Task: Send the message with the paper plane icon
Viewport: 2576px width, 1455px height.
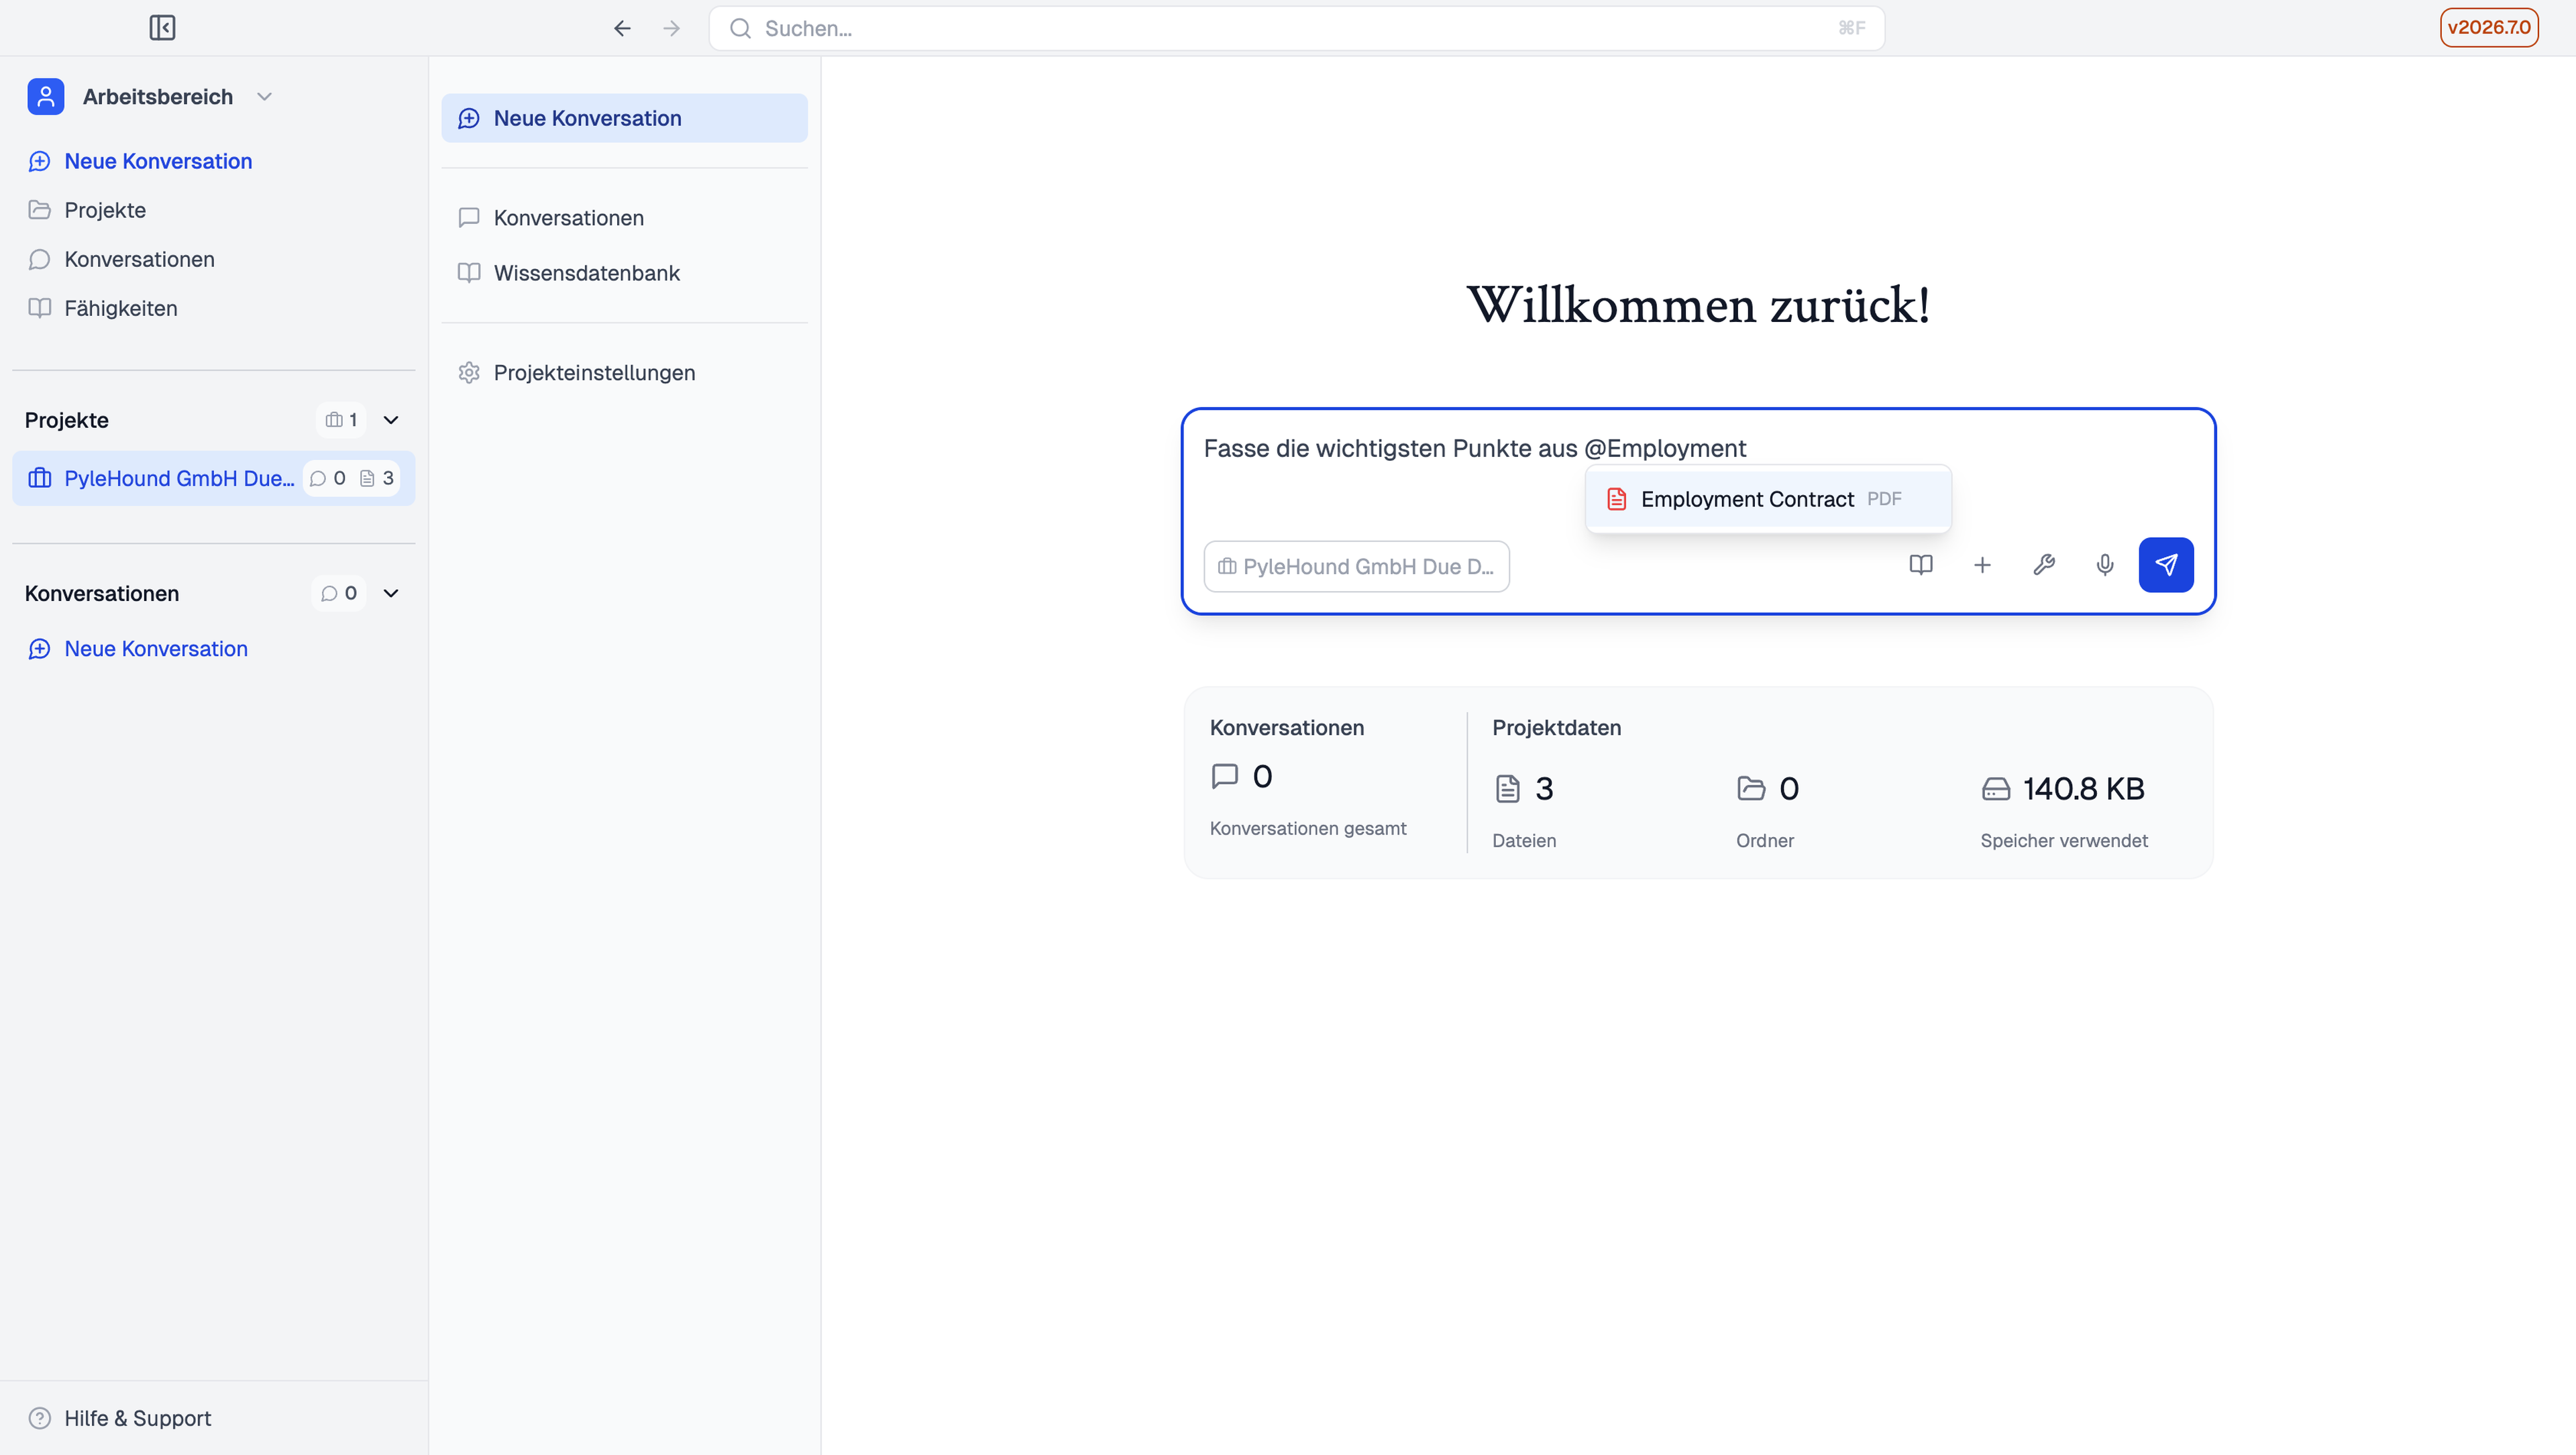Action: pos(2166,565)
